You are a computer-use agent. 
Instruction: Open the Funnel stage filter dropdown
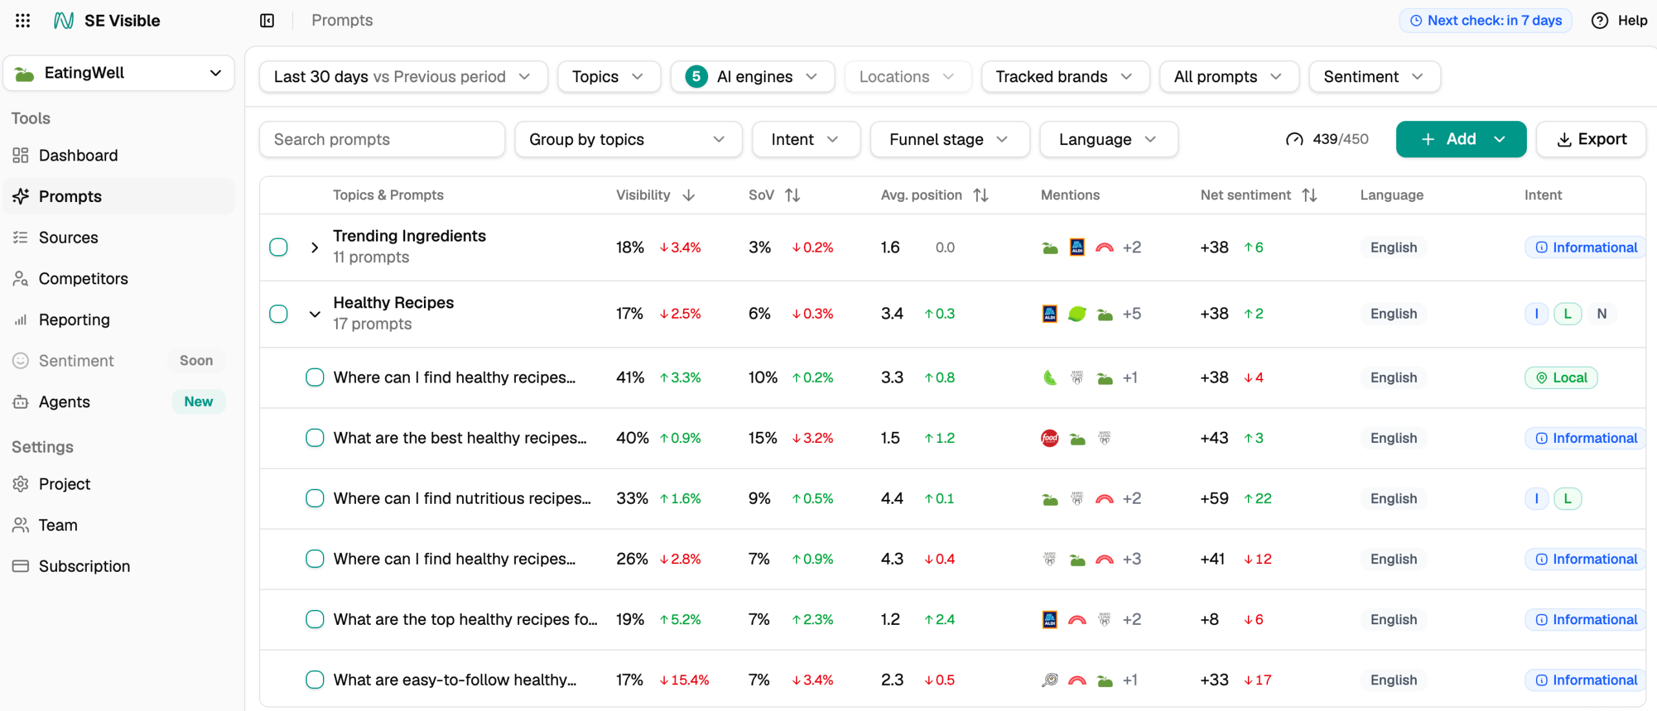[950, 139]
